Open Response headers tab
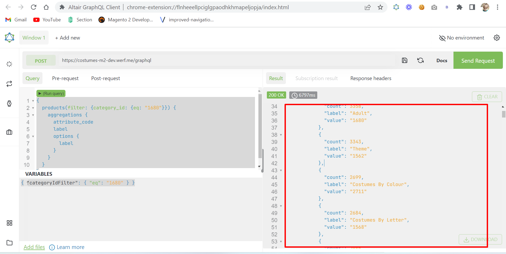 tap(371, 78)
